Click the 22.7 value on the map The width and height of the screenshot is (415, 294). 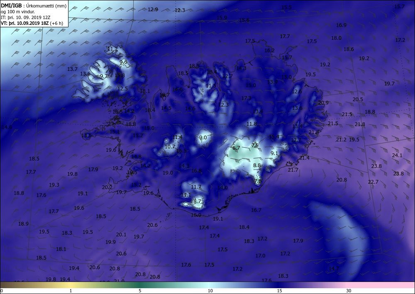(x=373, y=182)
